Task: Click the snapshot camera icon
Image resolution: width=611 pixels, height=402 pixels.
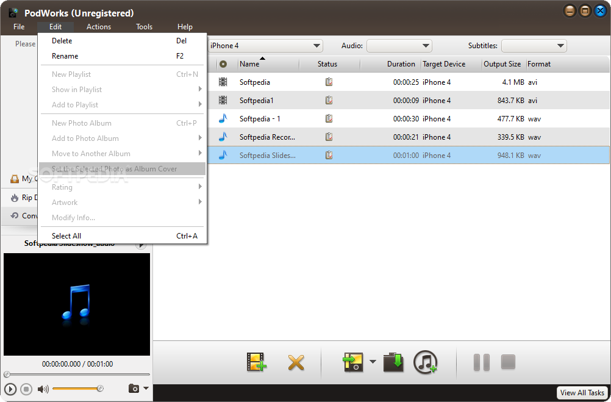Action: (x=134, y=389)
